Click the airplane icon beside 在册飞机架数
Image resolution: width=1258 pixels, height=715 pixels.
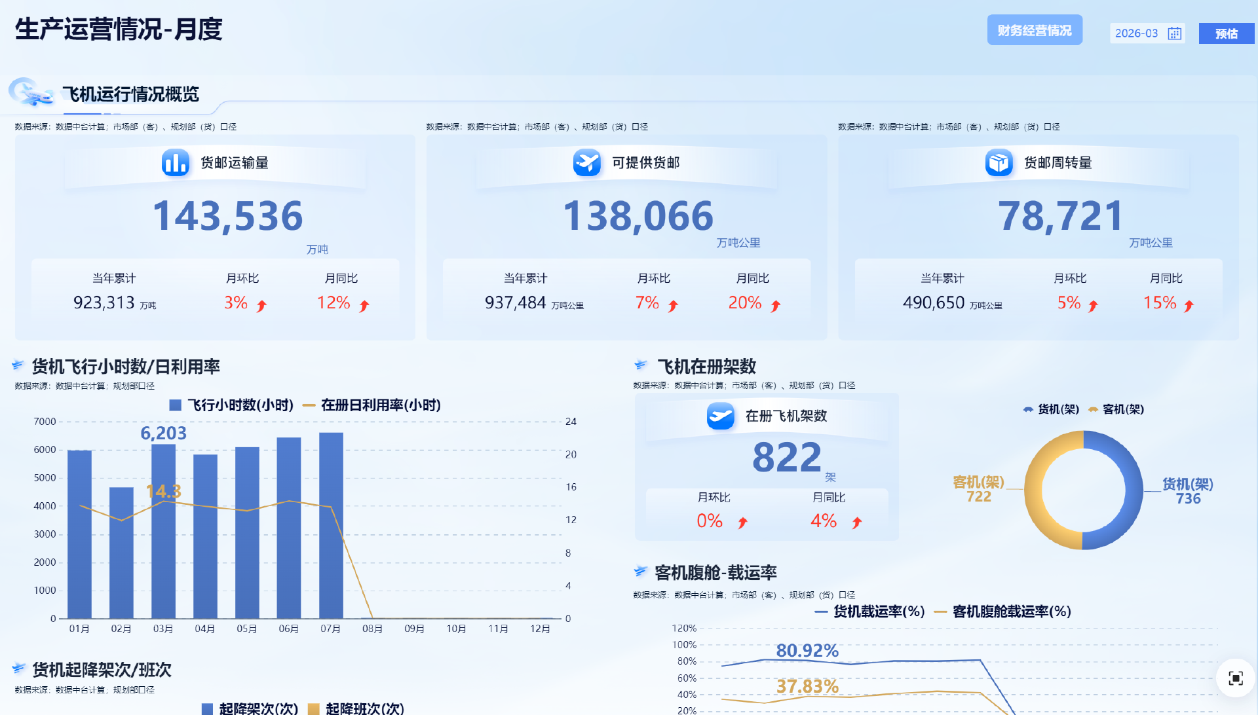click(720, 416)
